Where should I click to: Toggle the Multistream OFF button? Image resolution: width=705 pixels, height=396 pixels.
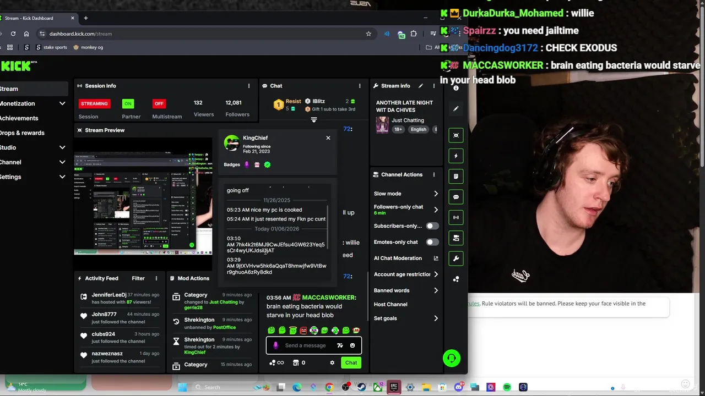point(159,103)
